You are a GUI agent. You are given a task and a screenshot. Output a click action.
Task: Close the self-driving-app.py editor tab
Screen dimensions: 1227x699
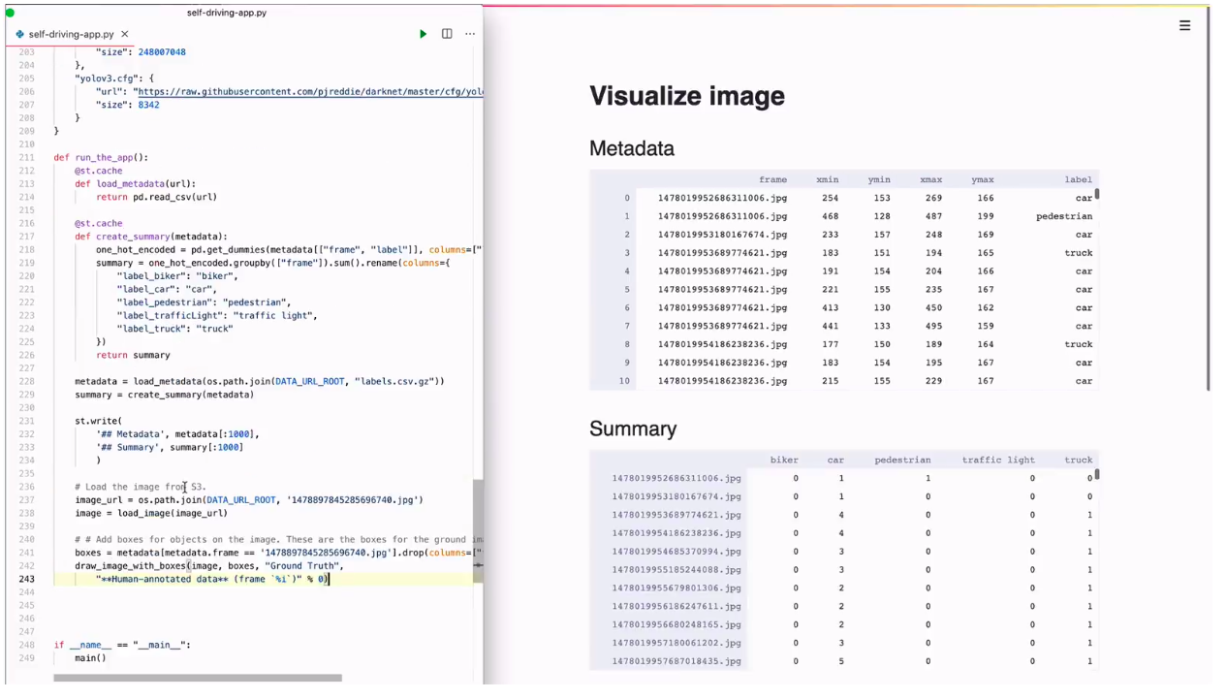pyautogui.click(x=122, y=34)
